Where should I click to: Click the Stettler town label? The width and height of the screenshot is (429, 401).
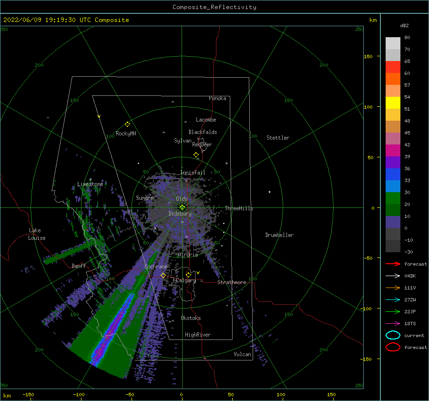pyautogui.click(x=278, y=138)
